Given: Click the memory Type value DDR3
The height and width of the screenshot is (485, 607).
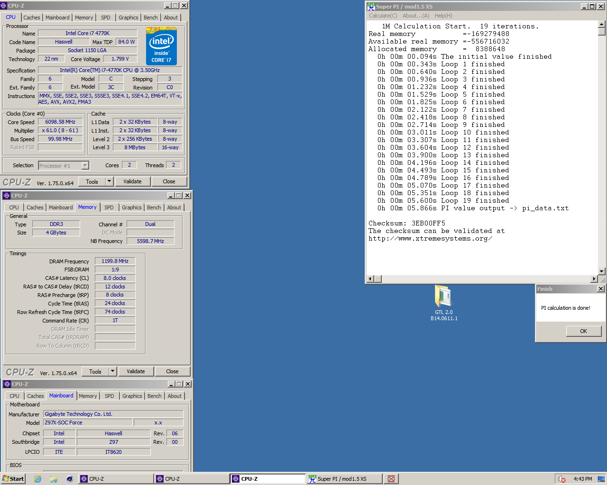Looking at the screenshot, I should pyautogui.click(x=56, y=224).
